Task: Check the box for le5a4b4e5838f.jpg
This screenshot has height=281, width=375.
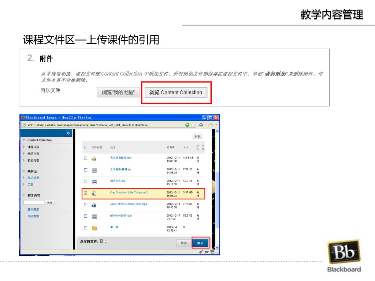Action: (86, 216)
